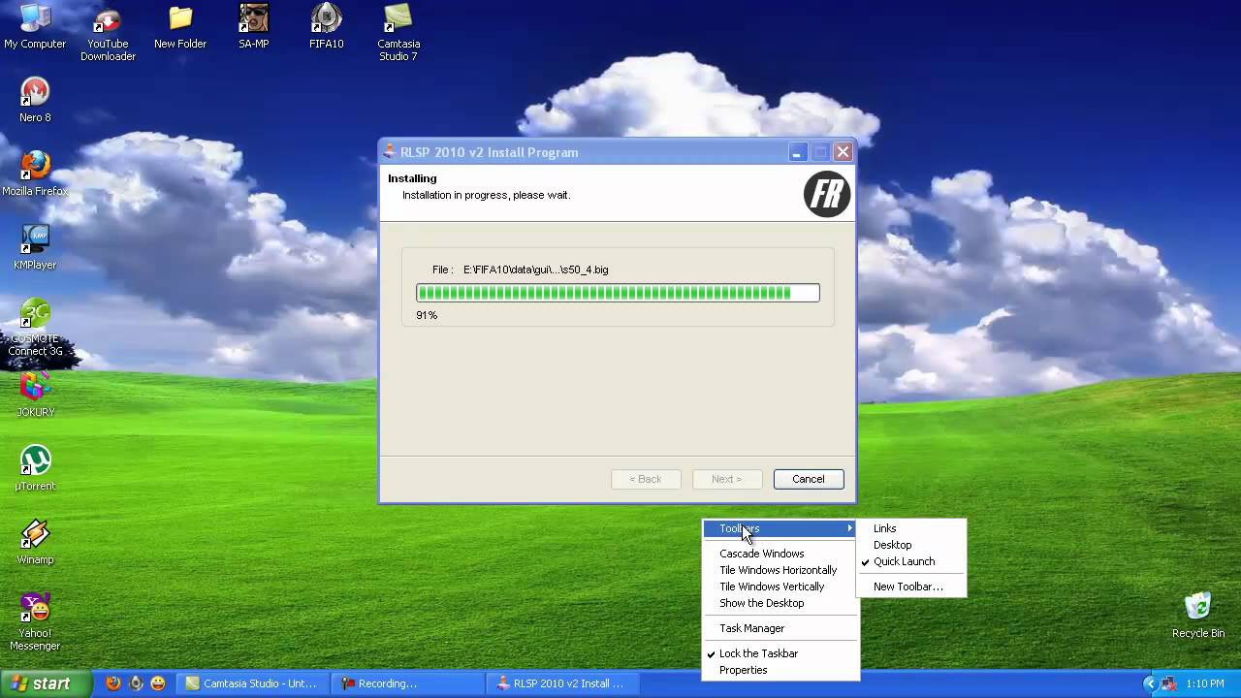Select the COSMOTE Connect 3G icon
This screenshot has height=698, width=1241.
click(x=35, y=328)
